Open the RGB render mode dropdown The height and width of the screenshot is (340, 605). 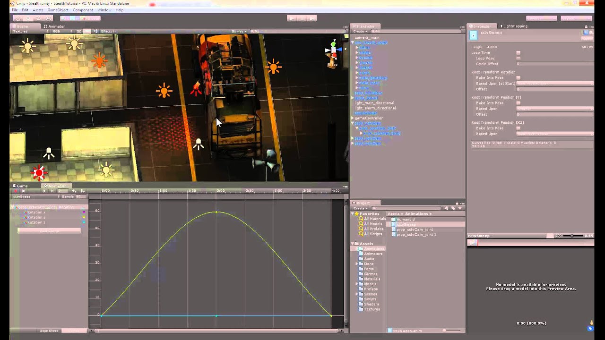click(x=63, y=31)
